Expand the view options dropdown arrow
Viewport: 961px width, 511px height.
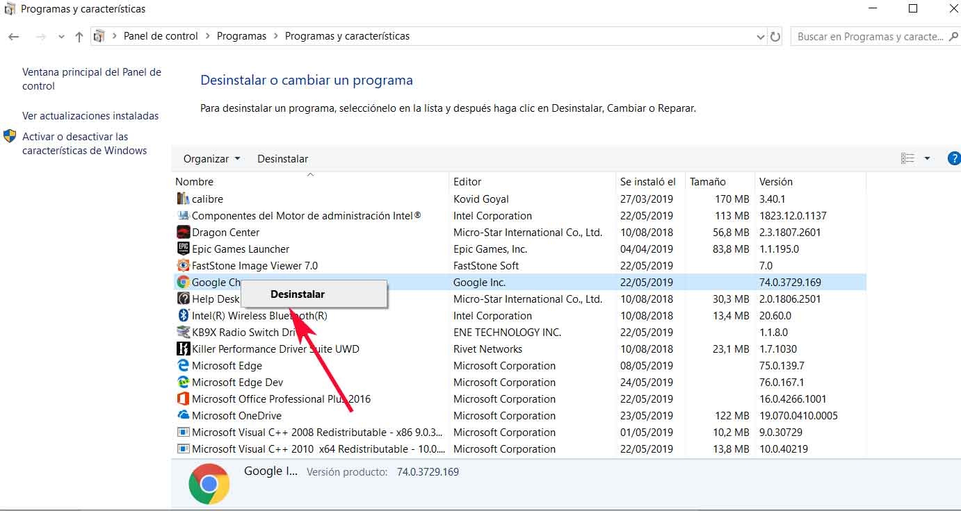[x=927, y=158]
